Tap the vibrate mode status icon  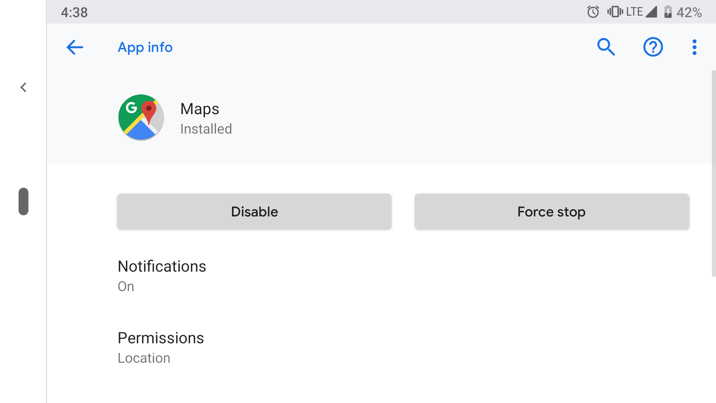tap(615, 12)
